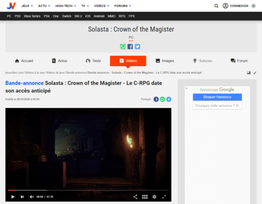Open the video grid menu icon
The width and height of the screenshot is (262, 204).
(x=145, y=197)
